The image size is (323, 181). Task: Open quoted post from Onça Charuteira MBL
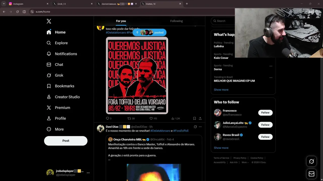pos(154,158)
